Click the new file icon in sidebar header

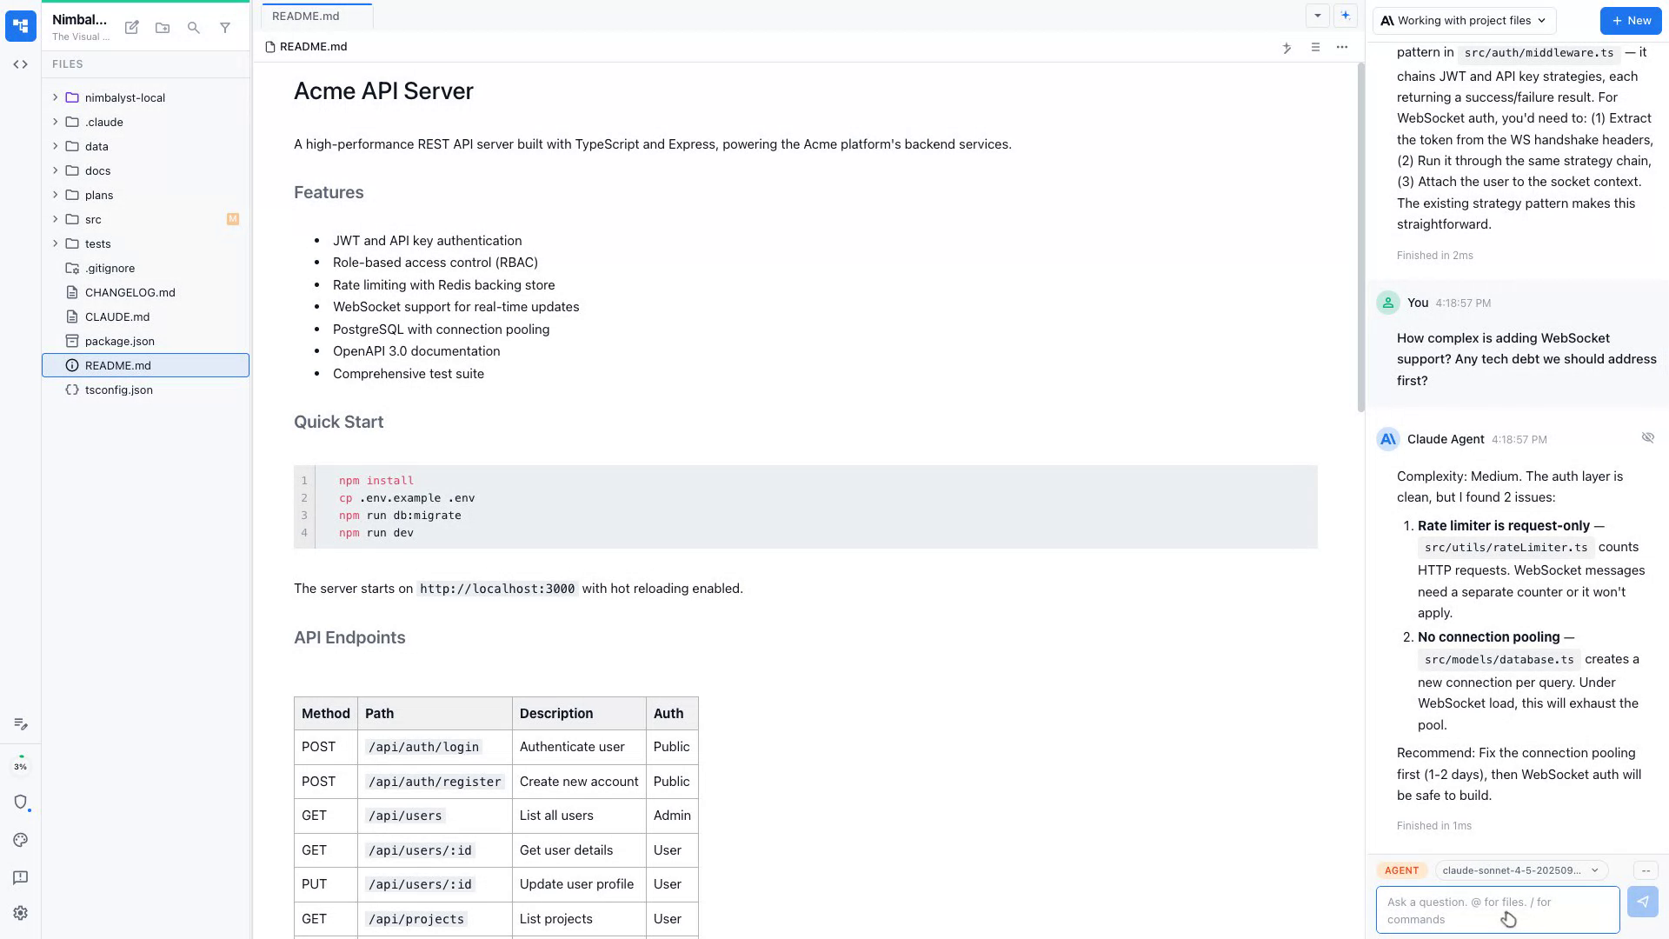131,28
